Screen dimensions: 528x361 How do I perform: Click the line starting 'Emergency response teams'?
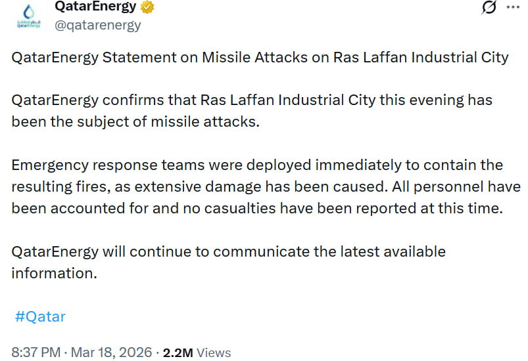(x=257, y=165)
